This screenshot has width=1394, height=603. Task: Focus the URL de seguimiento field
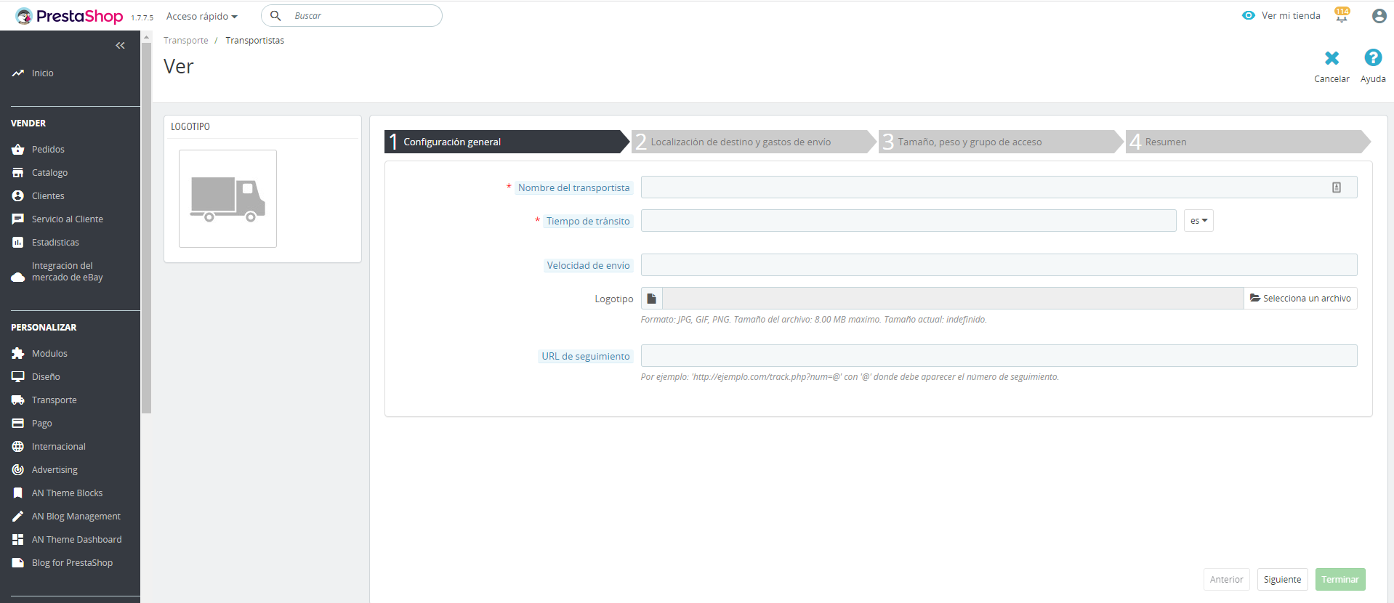point(999,356)
